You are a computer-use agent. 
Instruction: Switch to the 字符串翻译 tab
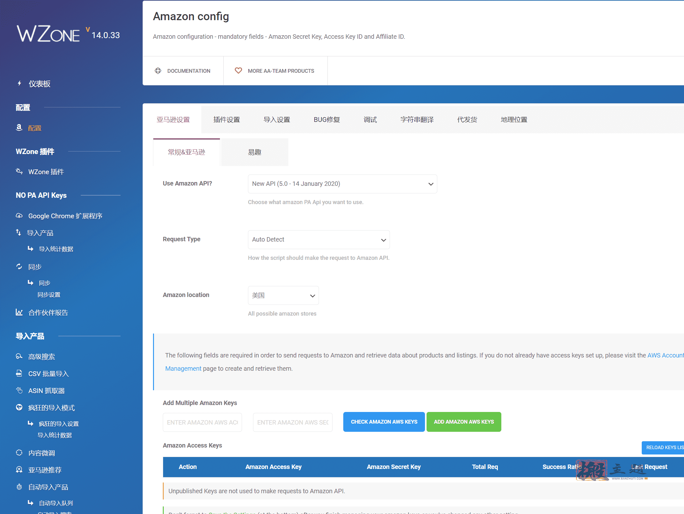pyautogui.click(x=417, y=120)
